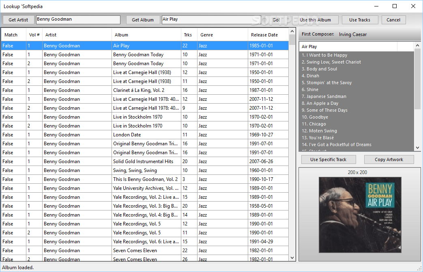
Task: Click the Benny Goodman Air Play album artwork
Action: [360, 215]
